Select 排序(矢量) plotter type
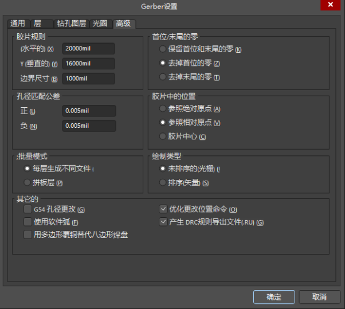 163,182
